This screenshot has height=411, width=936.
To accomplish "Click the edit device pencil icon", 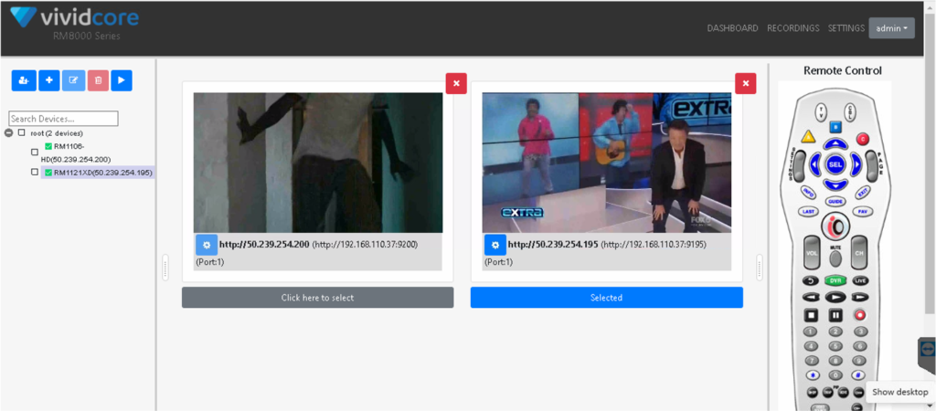I will (73, 80).
